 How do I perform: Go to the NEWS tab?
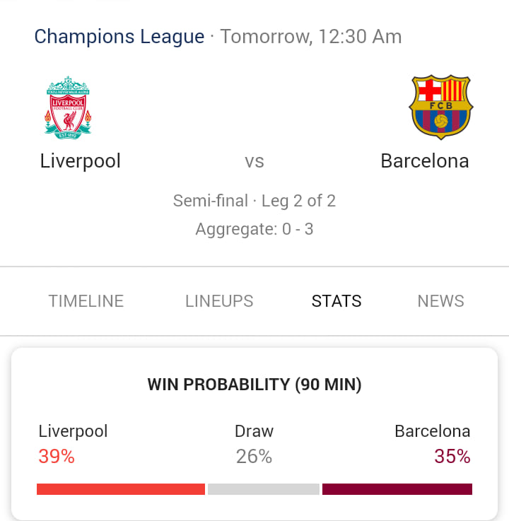[440, 301]
